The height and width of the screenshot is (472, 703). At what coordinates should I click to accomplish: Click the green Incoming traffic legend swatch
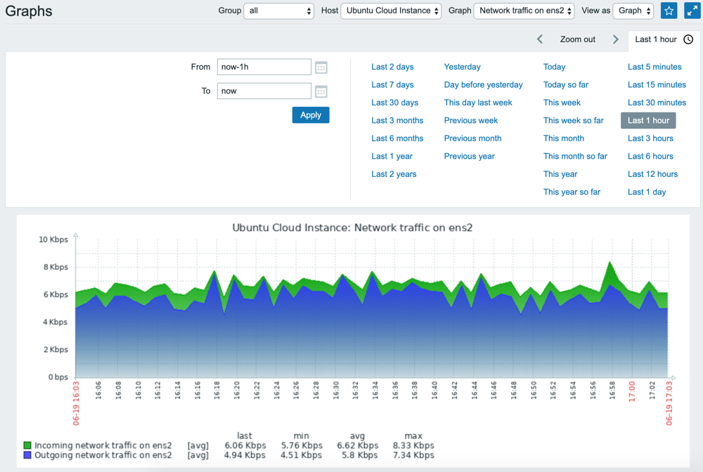27,445
